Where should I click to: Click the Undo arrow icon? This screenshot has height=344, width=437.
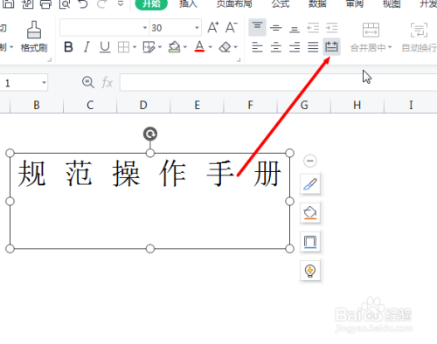[x=83, y=3]
